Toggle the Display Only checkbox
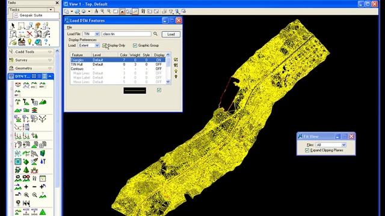Screen dimensions: 385x216 (104, 46)
